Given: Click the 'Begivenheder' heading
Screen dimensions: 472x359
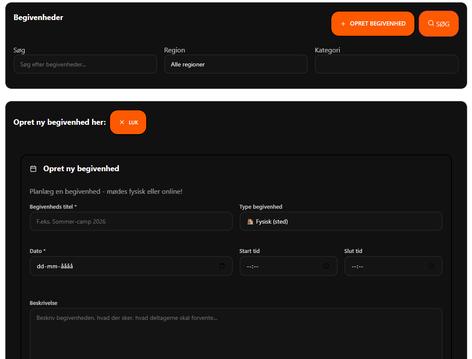Looking at the screenshot, I should 38,17.
